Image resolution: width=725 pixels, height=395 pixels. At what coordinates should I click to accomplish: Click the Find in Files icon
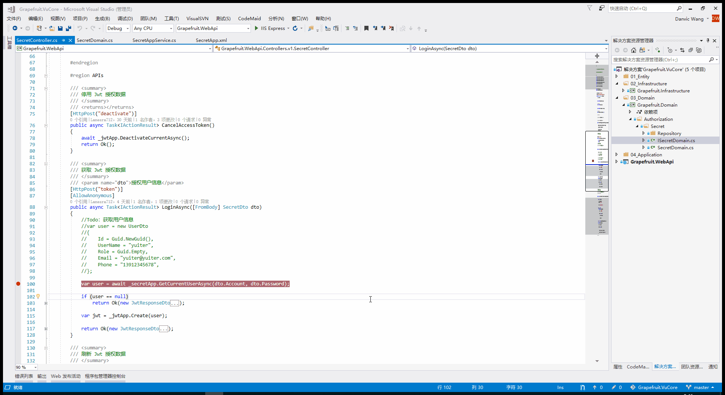(x=310, y=28)
